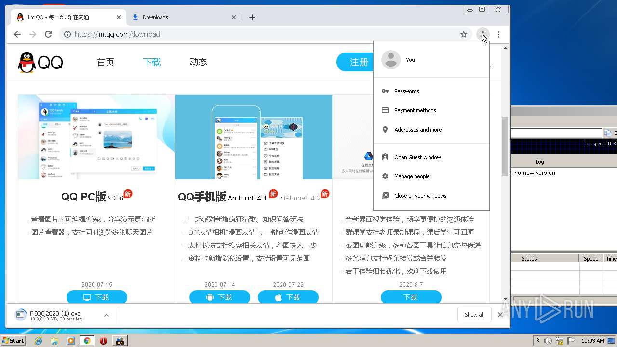The image size is (617, 347).
Task: Download iPhone version with 下载 button
Action: pos(288,297)
